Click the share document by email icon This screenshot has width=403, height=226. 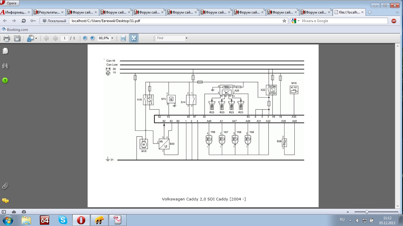tap(30, 38)
